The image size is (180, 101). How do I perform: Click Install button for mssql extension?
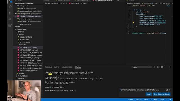point(148,94)
